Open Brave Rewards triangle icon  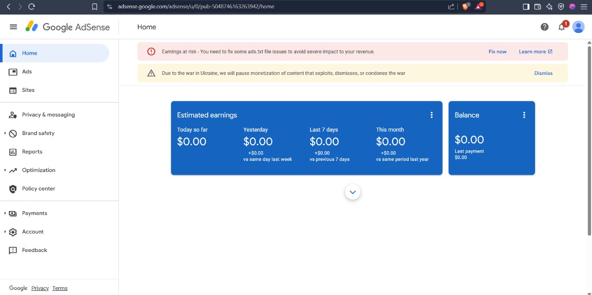(x=479, y=6)
